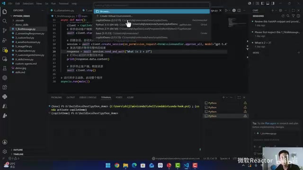The image size is (303, 170).
Task: Open 3_customTool.py in explorer
Action: (x=25, y=38)
